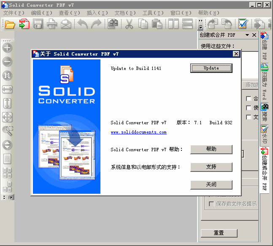The width and height of the screenshot is (273, 246).
Task: Close the 创建或合并 PDF side panel
Action: click(x=254, y=35)
